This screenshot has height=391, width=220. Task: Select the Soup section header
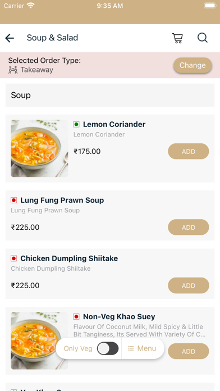click(110, 95)
